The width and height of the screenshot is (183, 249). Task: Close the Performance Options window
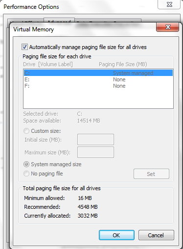click(169, 4)
